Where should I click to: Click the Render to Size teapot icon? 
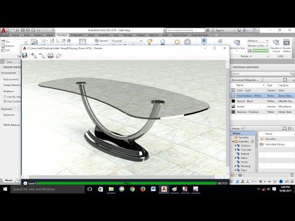tap(237, 42)
